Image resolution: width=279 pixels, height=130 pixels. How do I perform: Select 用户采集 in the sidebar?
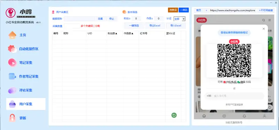click(x=26, y=104)
